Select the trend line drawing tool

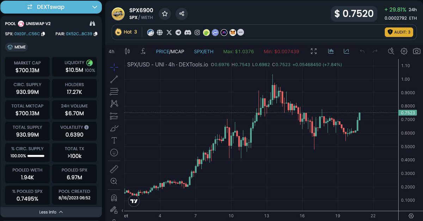click(114, 79)
